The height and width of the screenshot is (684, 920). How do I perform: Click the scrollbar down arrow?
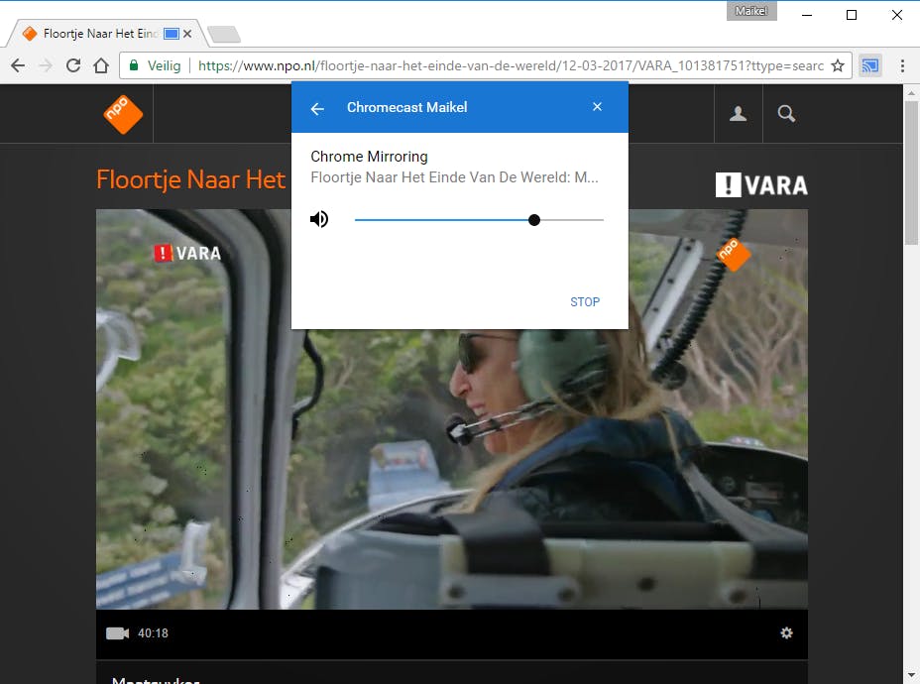click(x=911, y=675)
